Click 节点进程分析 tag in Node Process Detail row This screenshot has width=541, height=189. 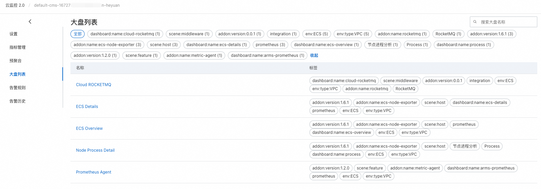(465, 146)
